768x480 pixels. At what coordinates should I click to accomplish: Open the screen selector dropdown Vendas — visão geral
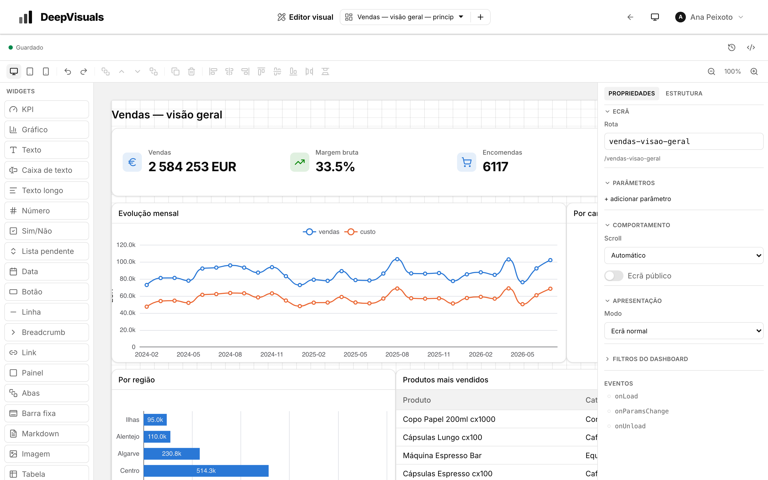point(405,17)
